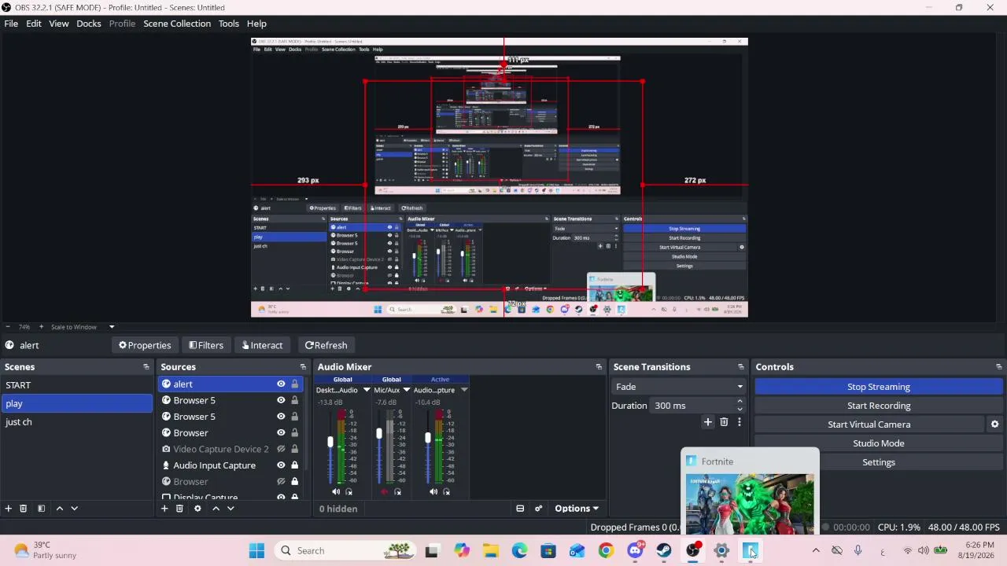Image resolution: width=1007 pixels, height=566 pixels.
Task: Pop out the Scenes dock
Action: click(146, 367)
